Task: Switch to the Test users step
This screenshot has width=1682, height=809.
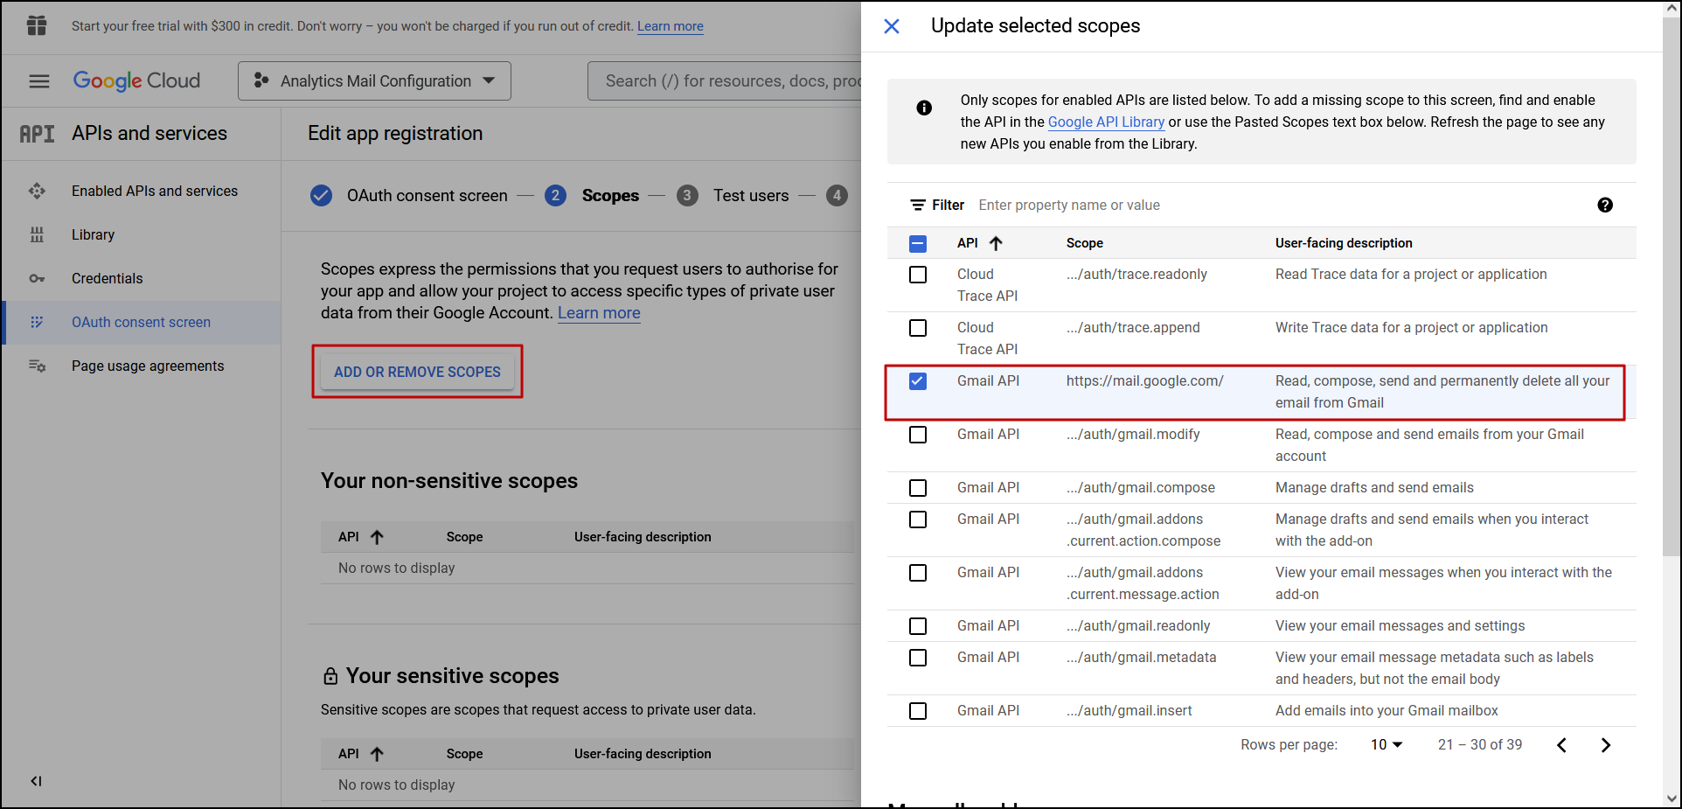Action: tap(750, 195)
